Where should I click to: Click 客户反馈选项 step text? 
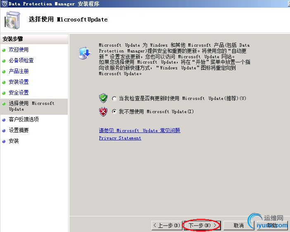[24, 119]
